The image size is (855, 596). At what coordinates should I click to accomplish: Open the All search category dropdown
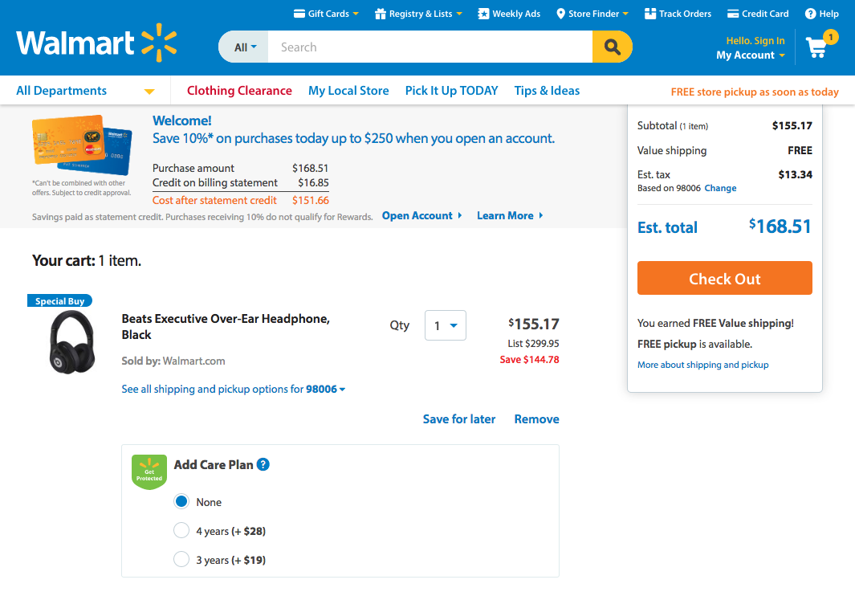click(245, 47)
